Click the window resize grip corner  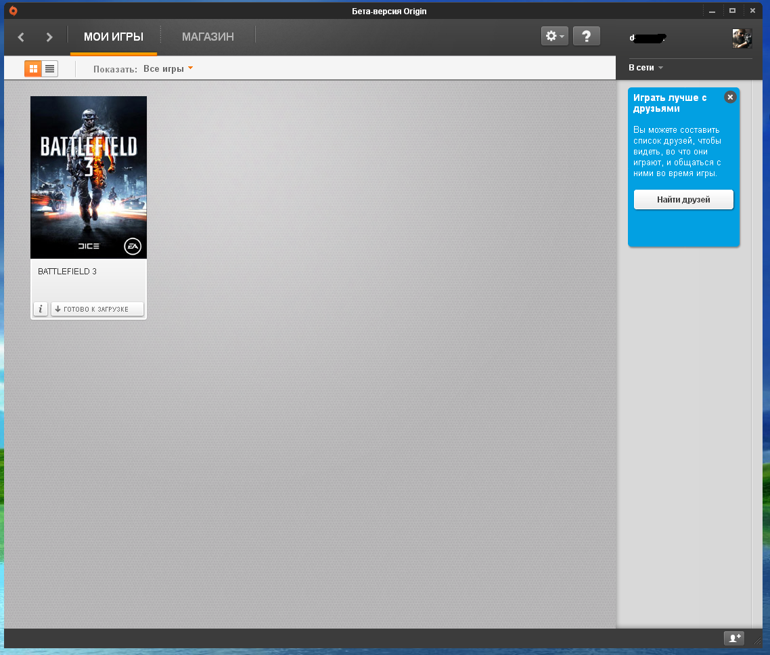(757, 641)
